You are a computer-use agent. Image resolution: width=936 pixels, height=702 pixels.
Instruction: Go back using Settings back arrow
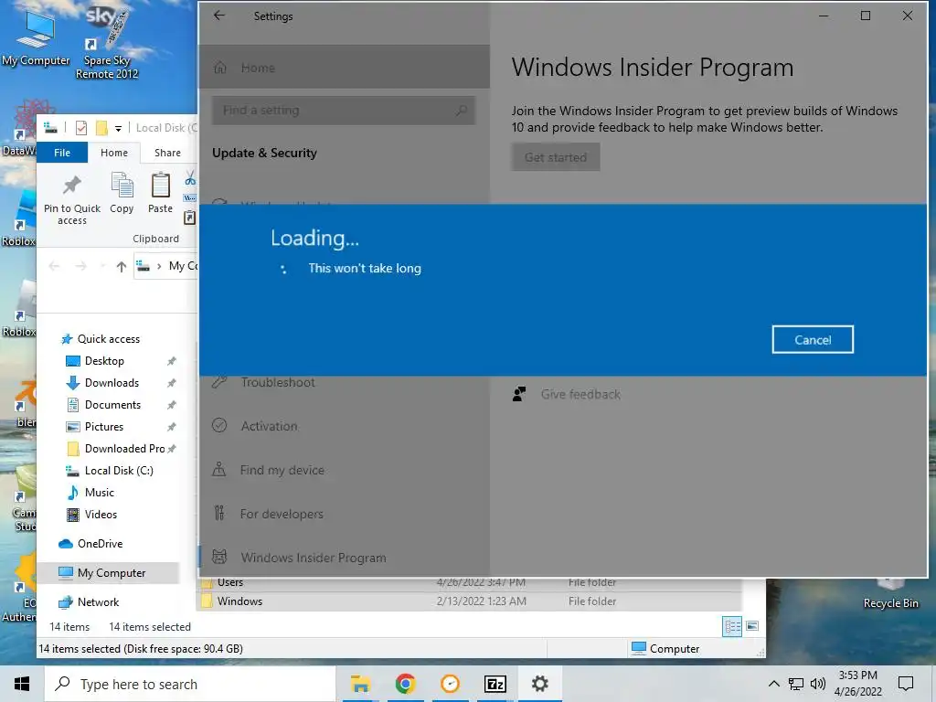tap(219, 16)
